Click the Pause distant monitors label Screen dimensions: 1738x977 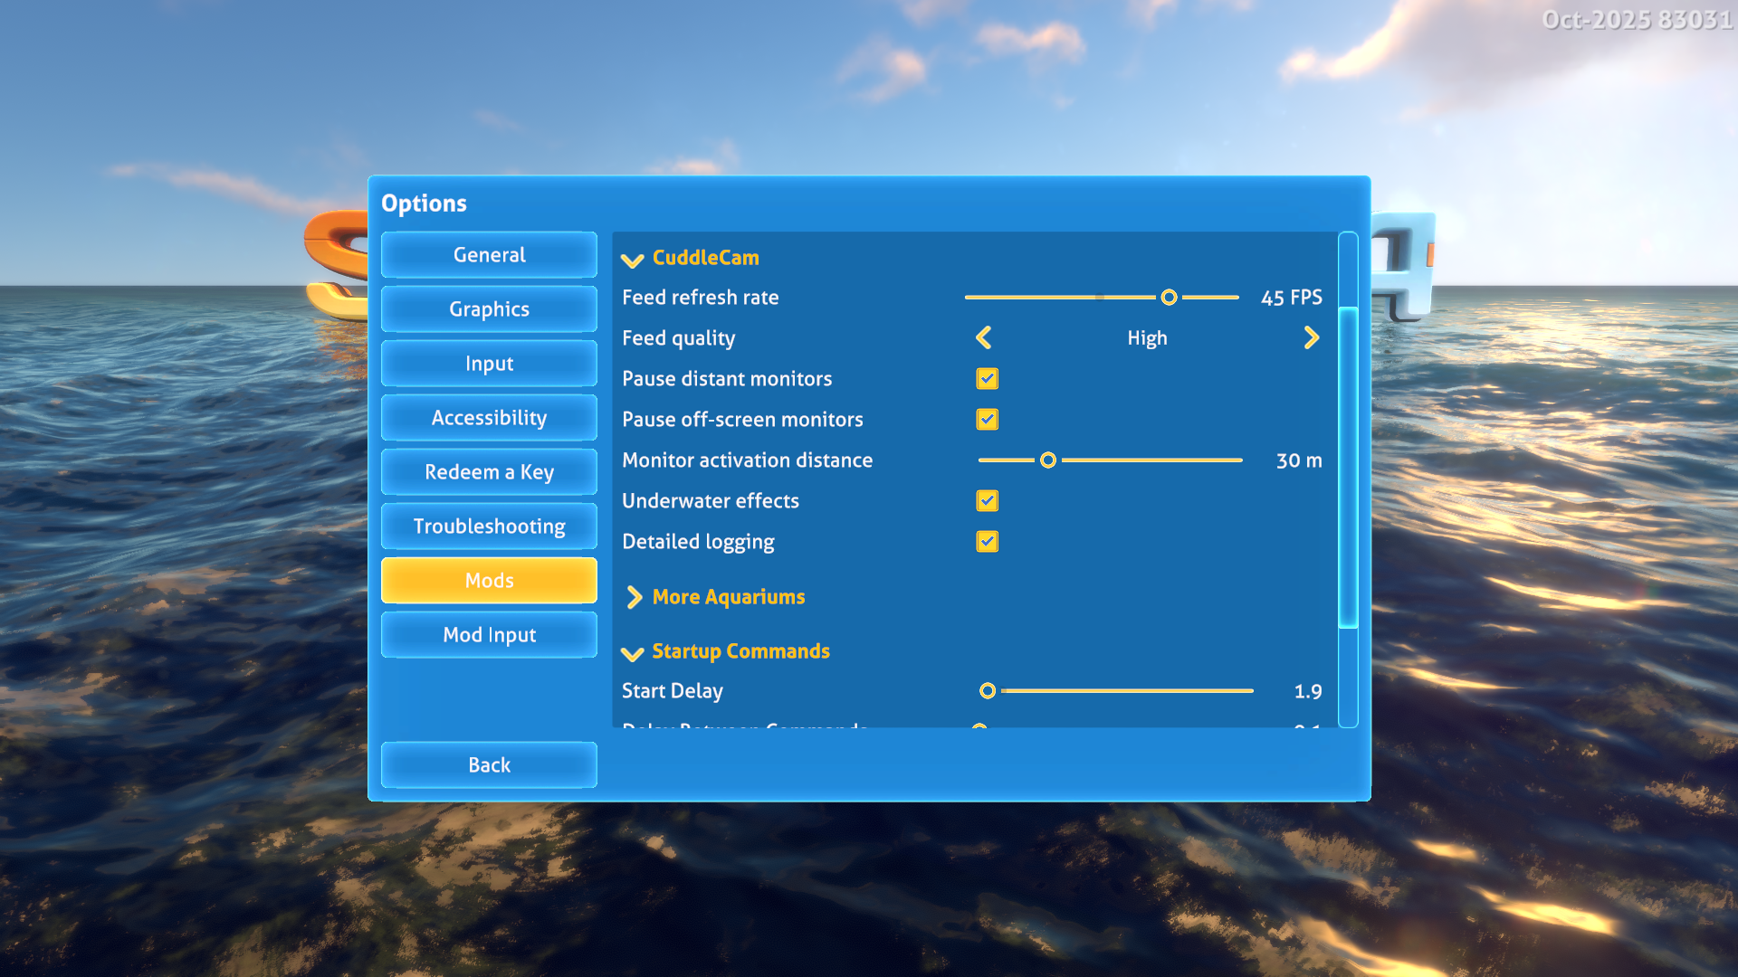pos(726,379)
